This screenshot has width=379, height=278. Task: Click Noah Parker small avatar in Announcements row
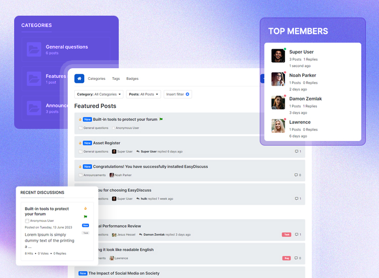(x=112, y=175)
